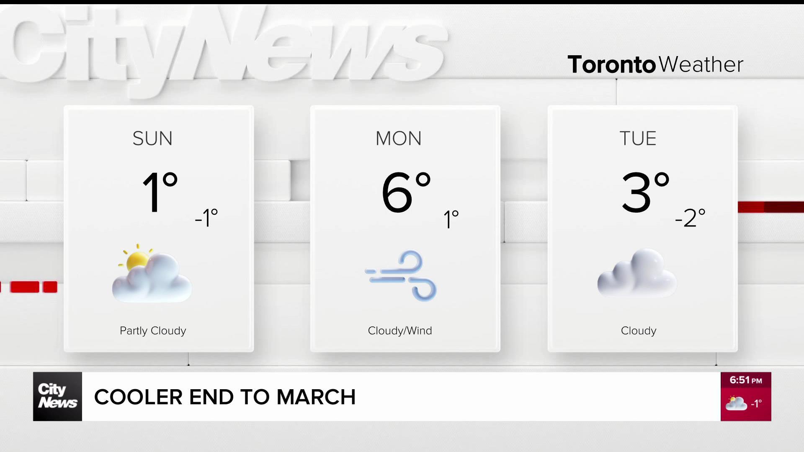
Task: Click the 6:51 PM clock display
Action: click(745, 380)
